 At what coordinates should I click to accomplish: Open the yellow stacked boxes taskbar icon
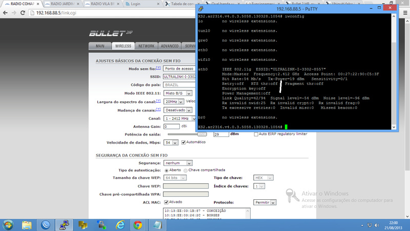[x=83, y=225]
